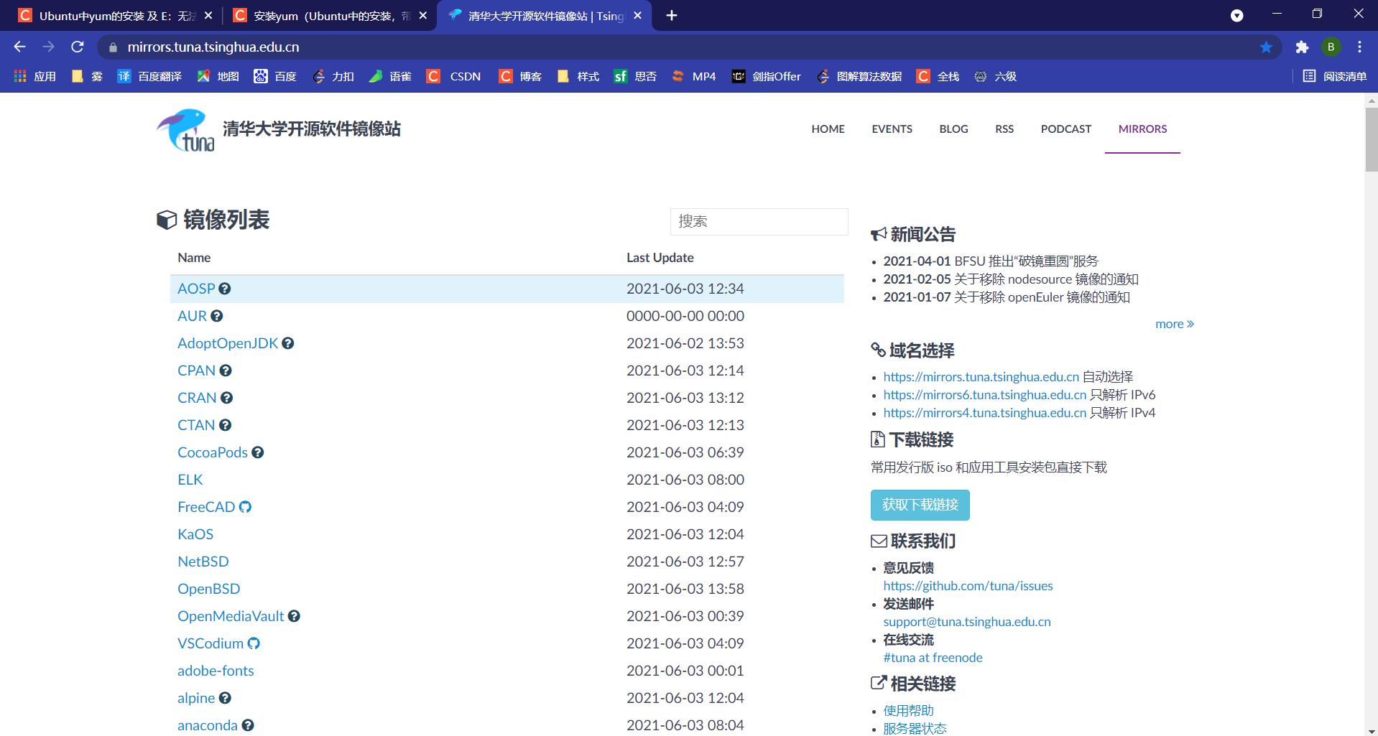Close the 清华大学开源软件镜像站 tab
Screen dimensions: 1378x736
coord(637,16)
